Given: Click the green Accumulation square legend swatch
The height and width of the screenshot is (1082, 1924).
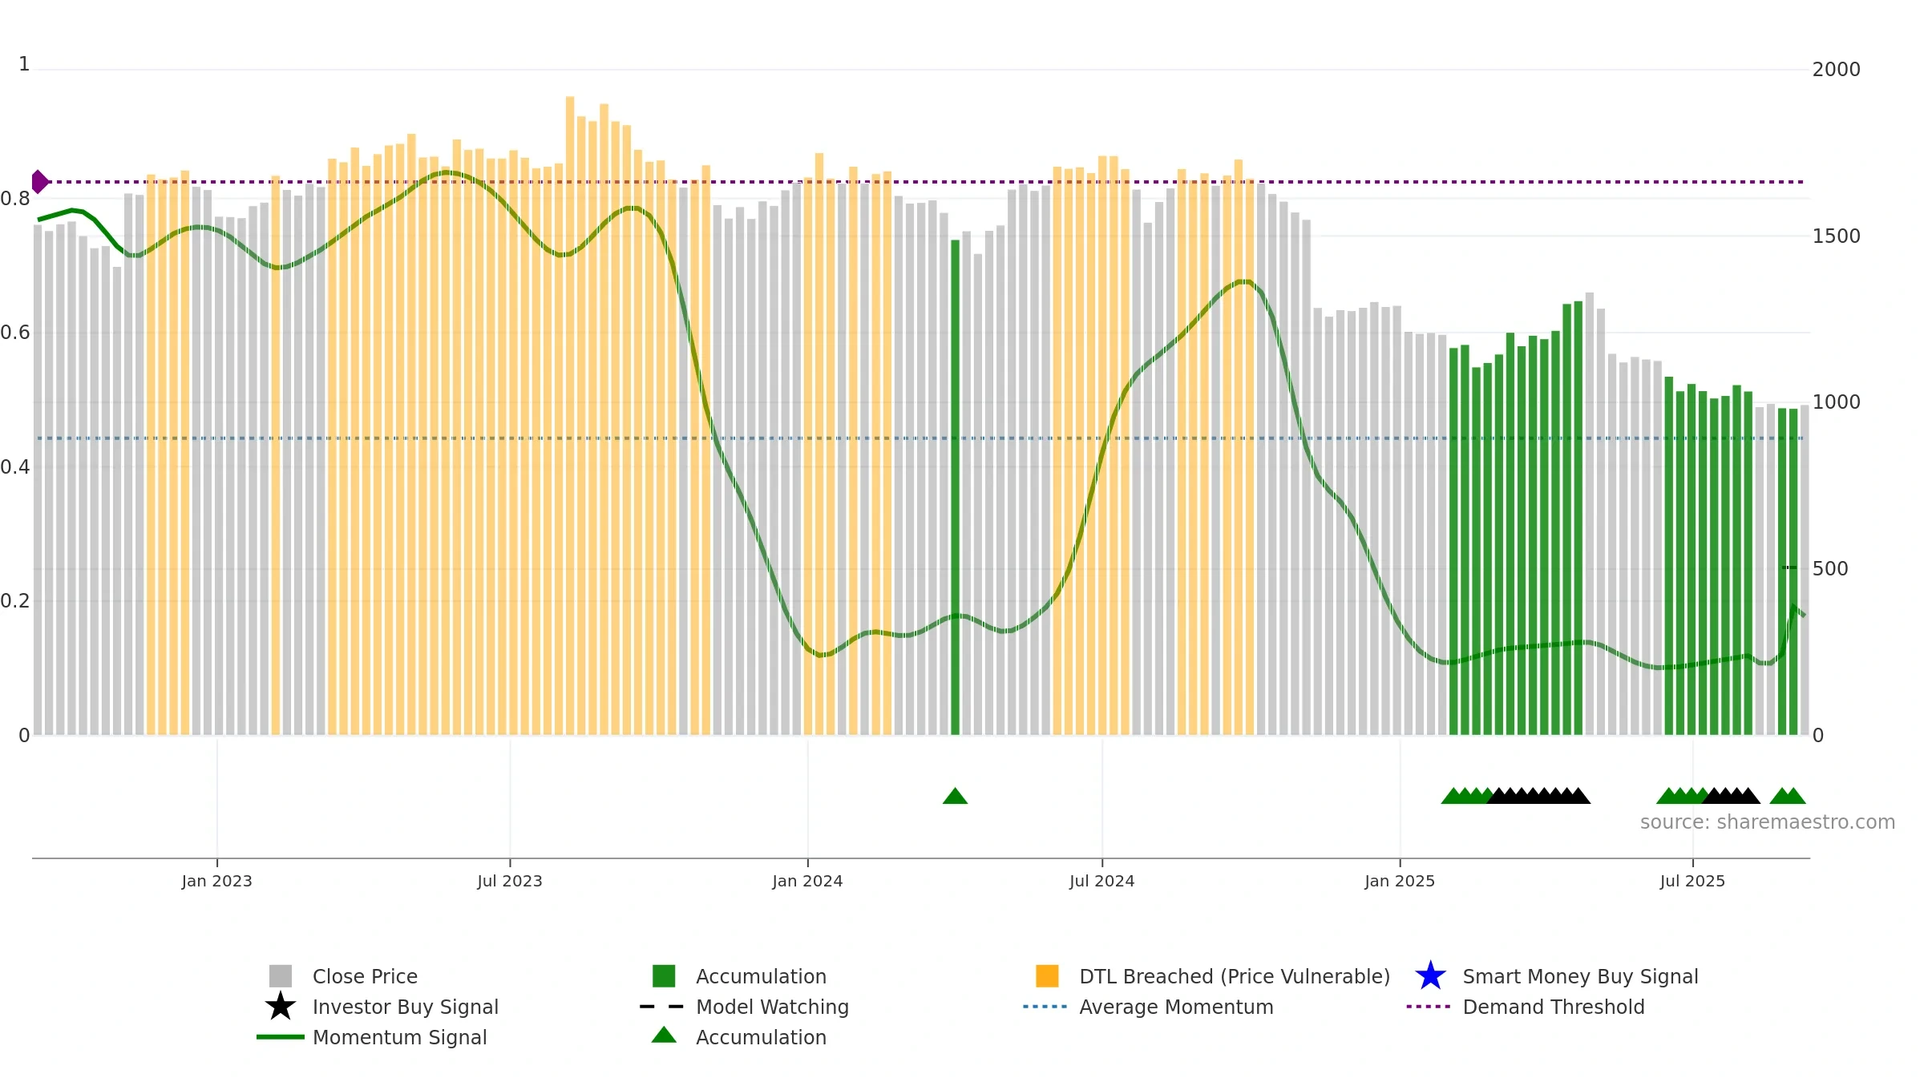Looking at the screenshot, I should click(664, 976).
